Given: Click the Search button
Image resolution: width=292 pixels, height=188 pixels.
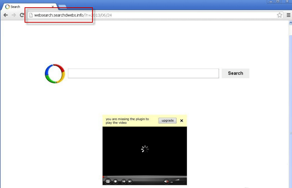Looking at the screenshot, I should 235,73.
